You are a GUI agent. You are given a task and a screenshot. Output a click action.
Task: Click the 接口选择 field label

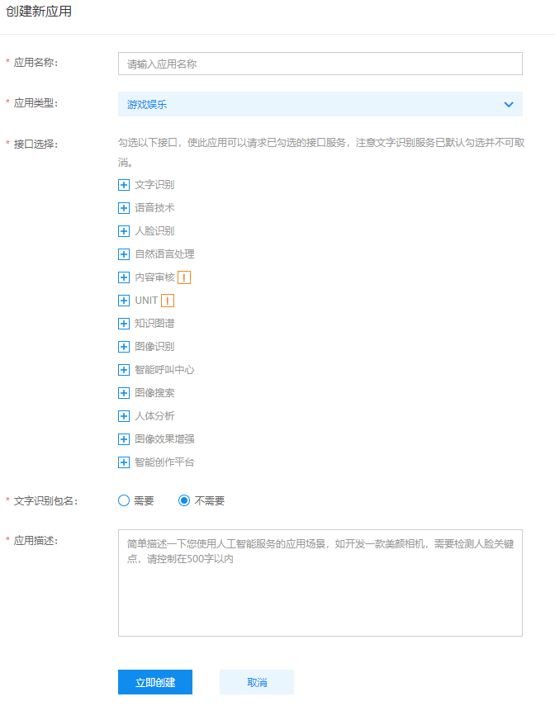click(36, 144)
